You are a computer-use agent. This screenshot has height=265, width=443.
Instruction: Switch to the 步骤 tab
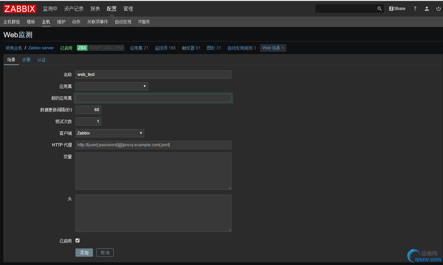point(27,60)
